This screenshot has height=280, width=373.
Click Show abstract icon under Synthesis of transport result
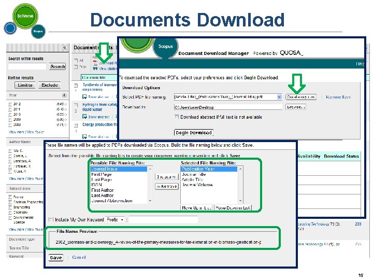84,96
